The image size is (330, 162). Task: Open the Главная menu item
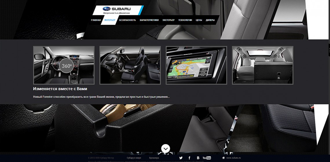point(96,20)
